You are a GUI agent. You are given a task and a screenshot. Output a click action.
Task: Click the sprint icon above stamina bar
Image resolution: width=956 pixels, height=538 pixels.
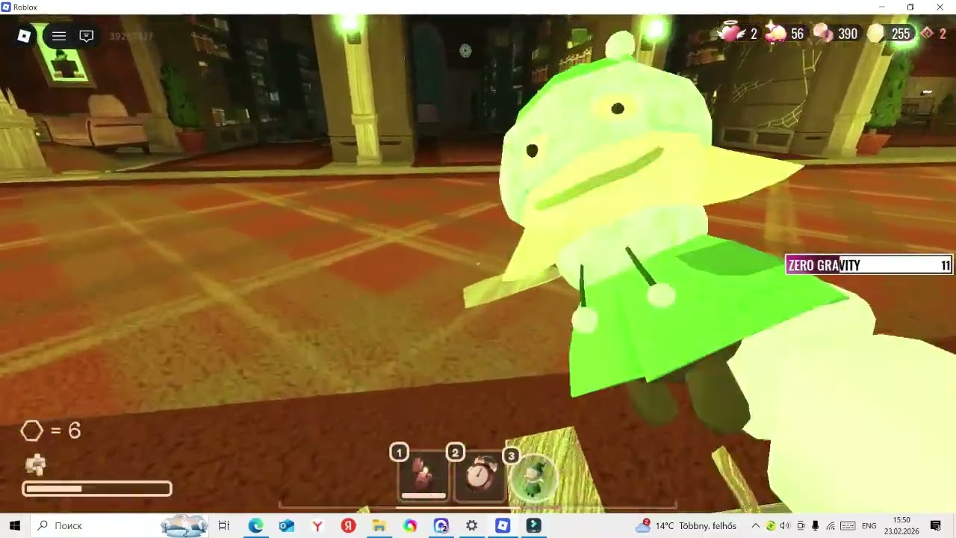[x=36, y=466]
